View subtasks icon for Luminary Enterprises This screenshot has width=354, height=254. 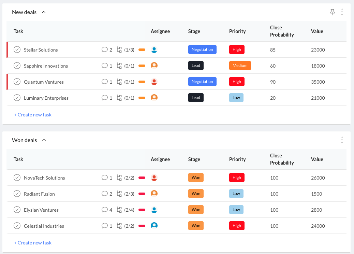[x=119, y=98]
